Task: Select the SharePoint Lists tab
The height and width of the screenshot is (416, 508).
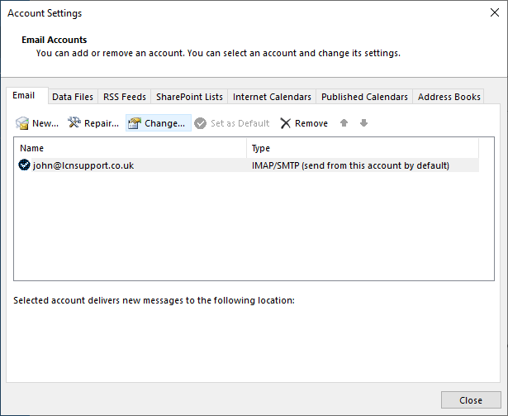Action: (189, 97)
